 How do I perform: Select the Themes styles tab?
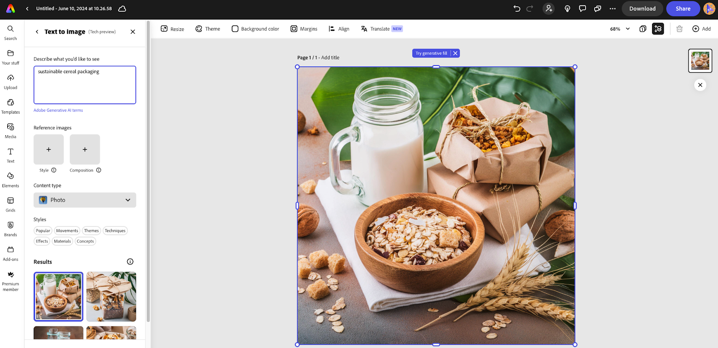tap(91, 231)
